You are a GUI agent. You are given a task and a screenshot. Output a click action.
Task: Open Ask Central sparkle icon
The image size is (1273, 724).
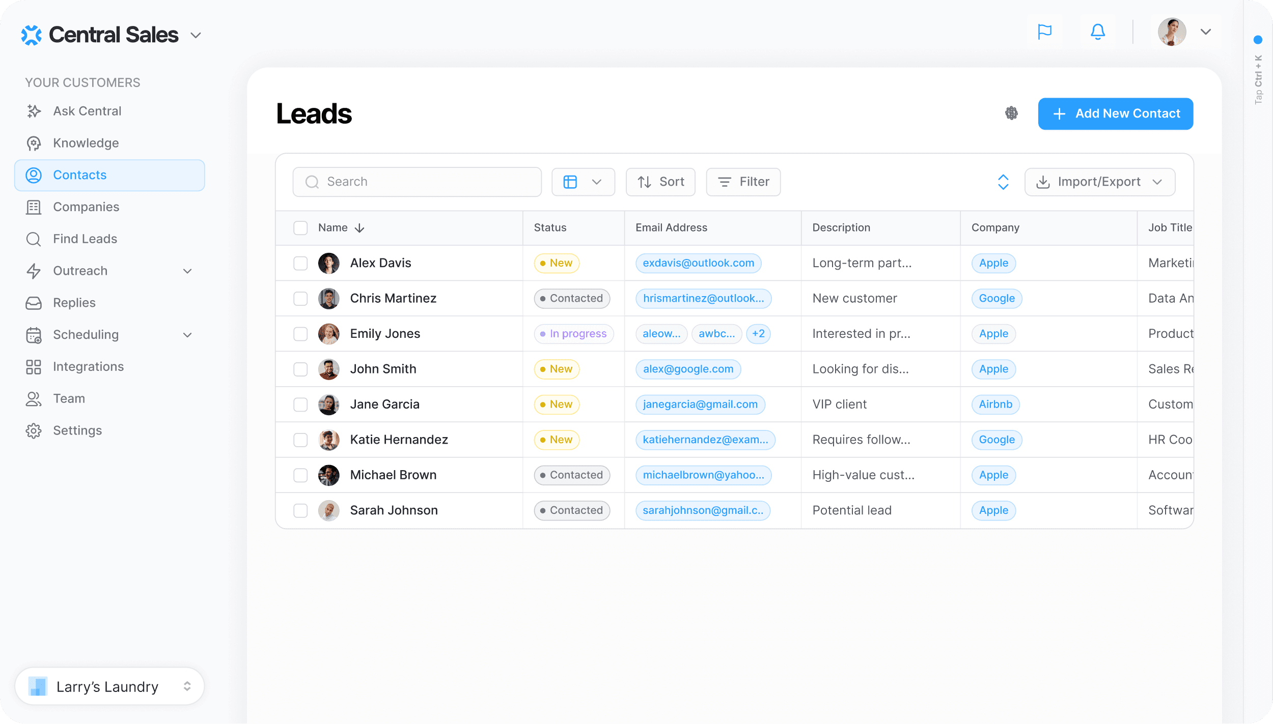[34, 111]
